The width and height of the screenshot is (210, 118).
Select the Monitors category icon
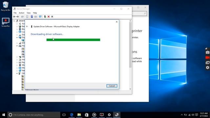[x=20, y=68]
